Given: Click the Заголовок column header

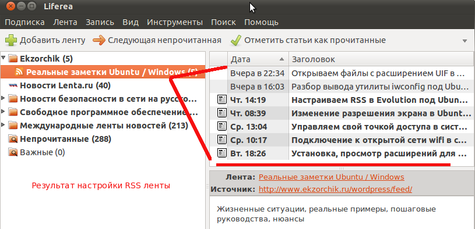Looking at the screenshot, I should click(381, 59).
